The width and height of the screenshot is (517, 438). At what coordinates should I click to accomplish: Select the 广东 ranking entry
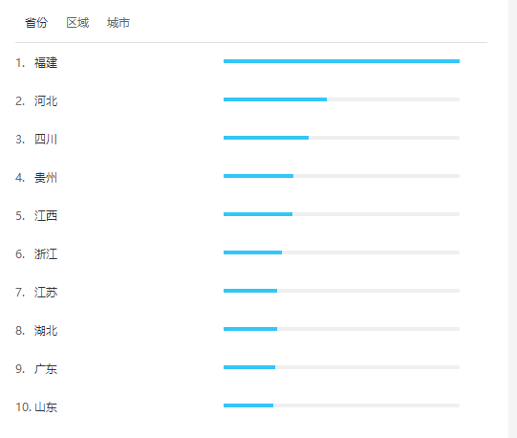click(46, 369)
